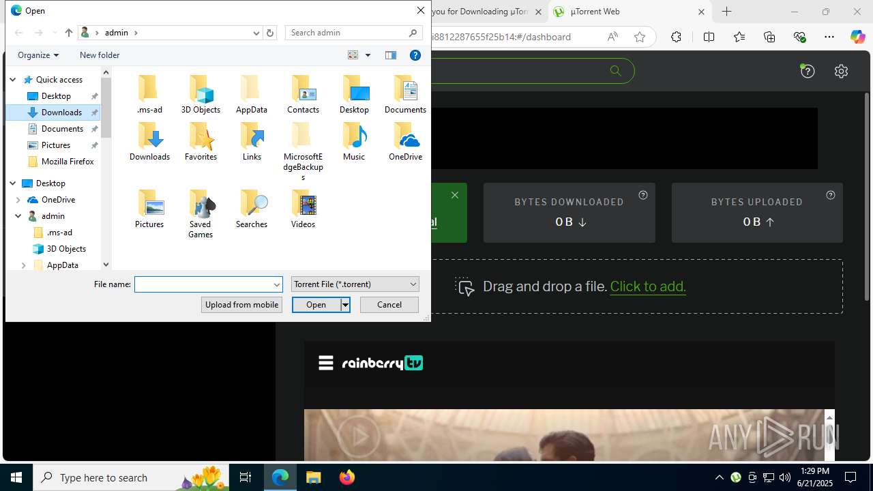
Task: Open a new Edge tab
Action: tap(727, 12)
